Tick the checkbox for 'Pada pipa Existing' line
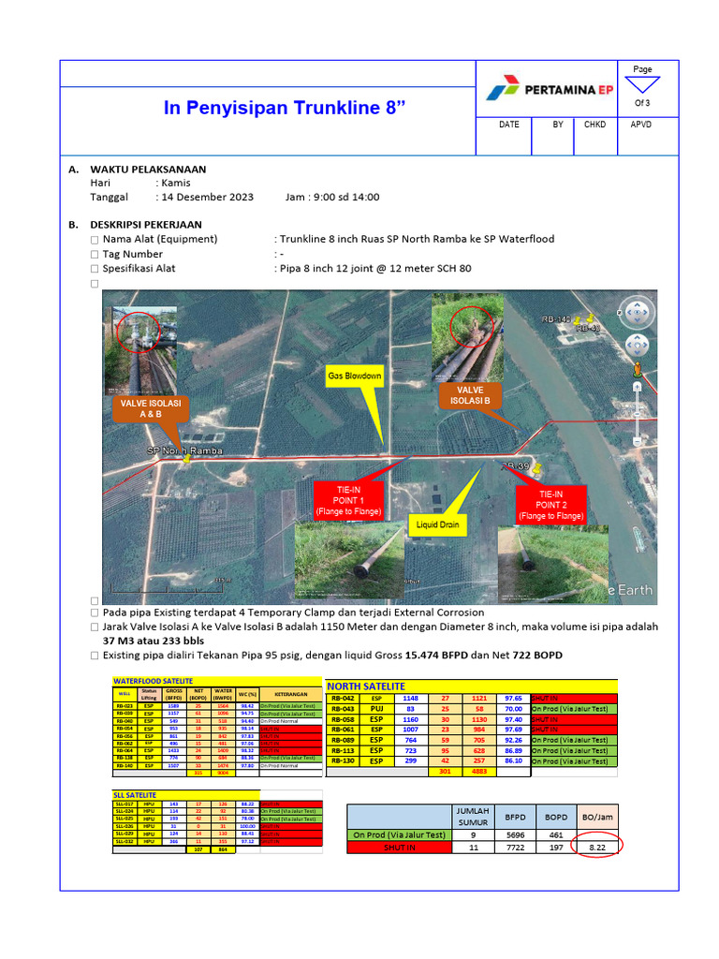The image size is (719, 959). 95,612
